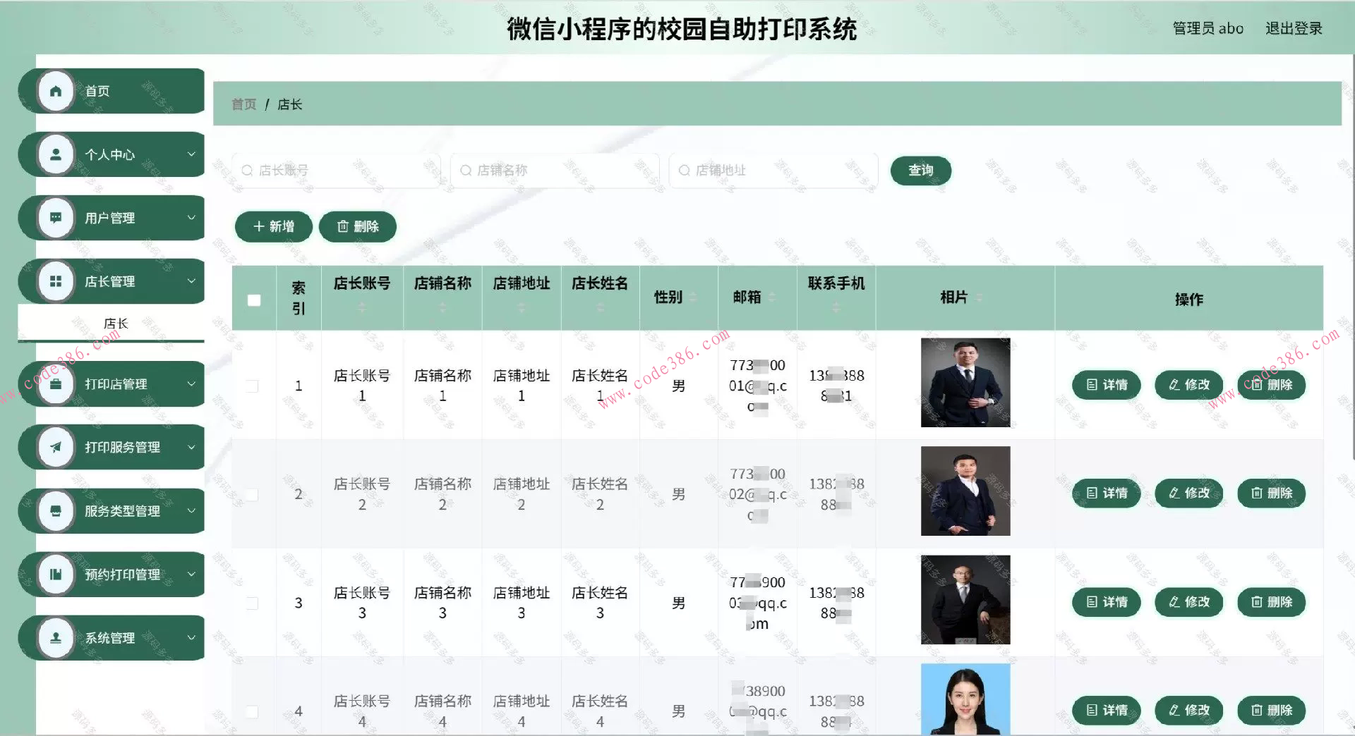Expand the 个人中心 chevron
1355x736 pixels.
click(x=191, y=154)
